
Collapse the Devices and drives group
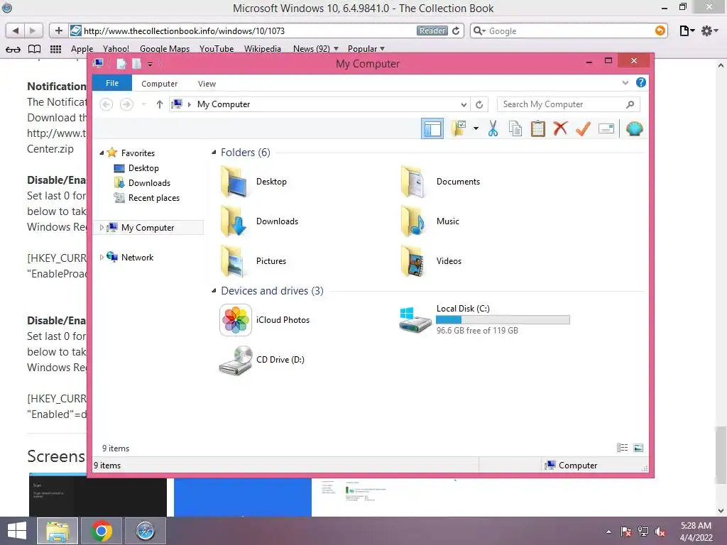point(214,290)
